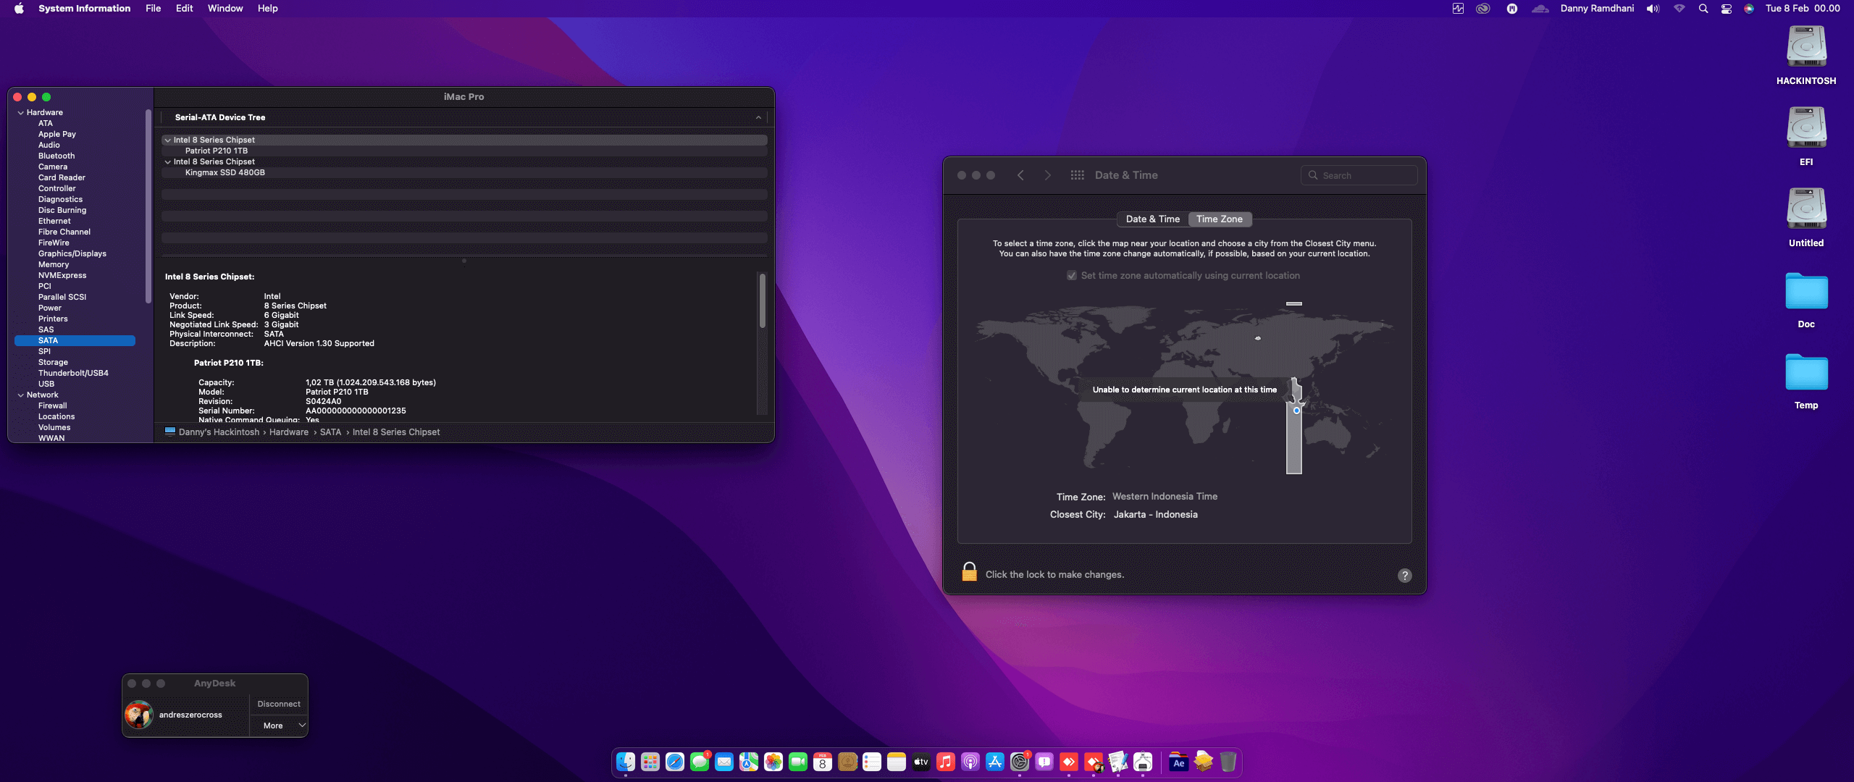Switch to the Date & Time tab
Image resolution: width=1854 pixels, height=782 pixels.
tap(1152, 219)
